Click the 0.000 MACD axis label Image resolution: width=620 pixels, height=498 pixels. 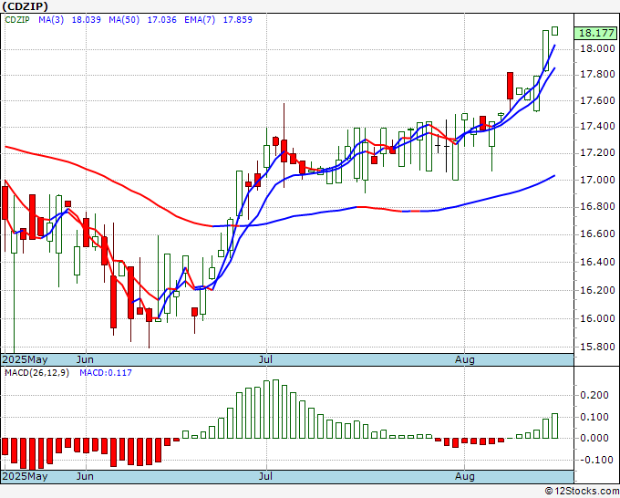coord(594,438)
